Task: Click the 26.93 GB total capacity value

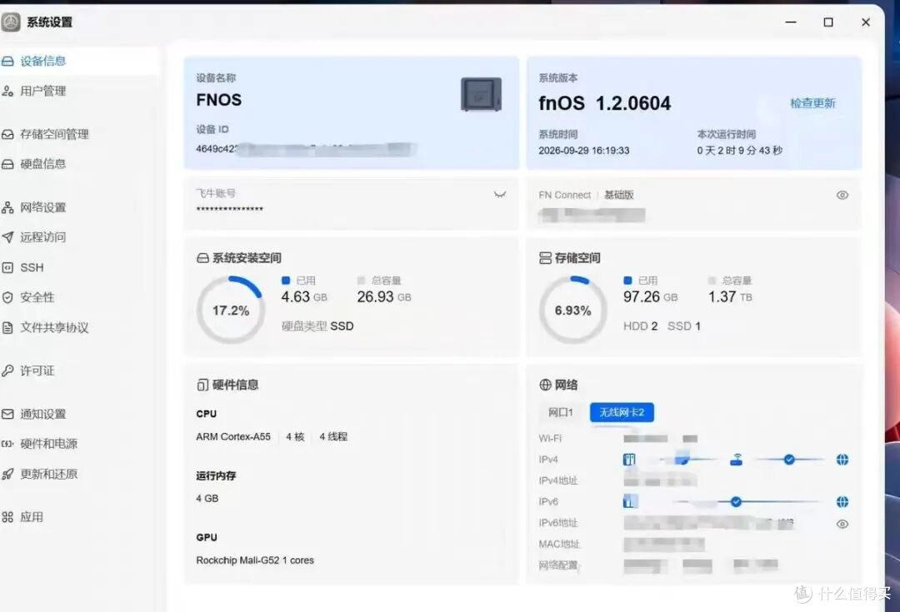Action: [384, 296]
